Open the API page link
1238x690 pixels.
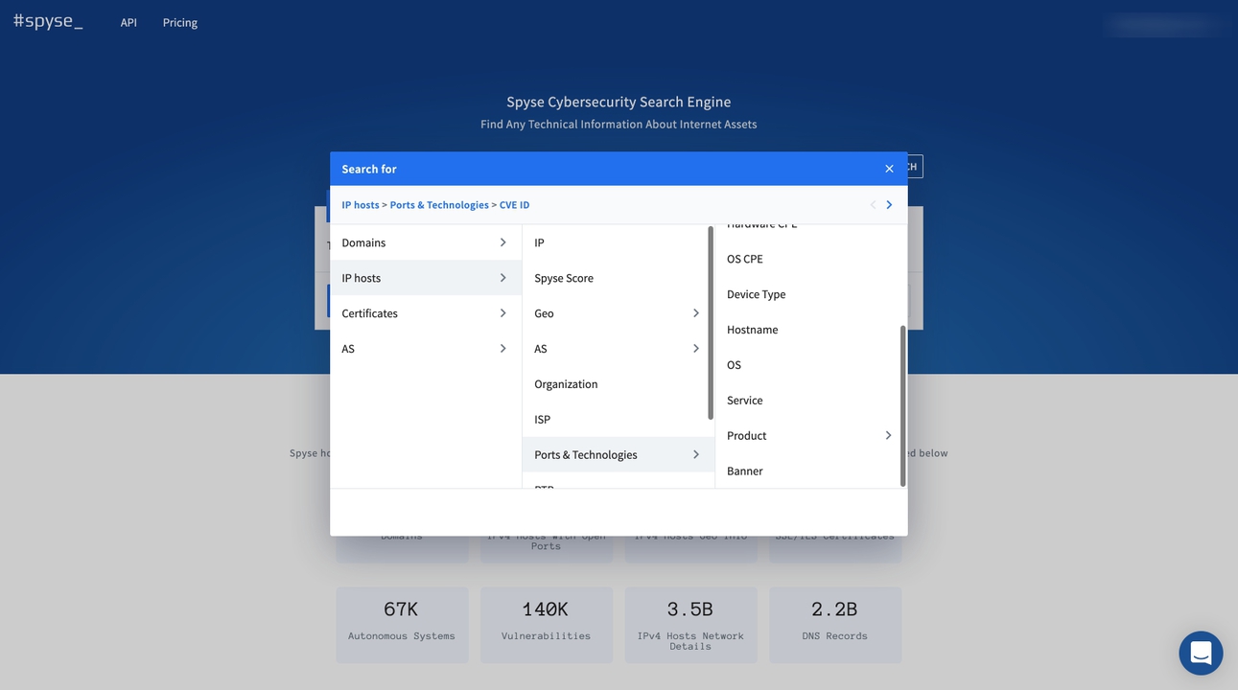click(x=128, y=22)
